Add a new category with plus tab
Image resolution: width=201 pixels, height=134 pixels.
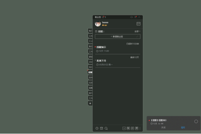pyautogui.click(x=90, y=104)
